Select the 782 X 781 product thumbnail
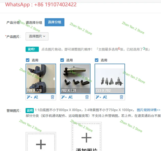This screenshot has width=161, height=151. 75,79
